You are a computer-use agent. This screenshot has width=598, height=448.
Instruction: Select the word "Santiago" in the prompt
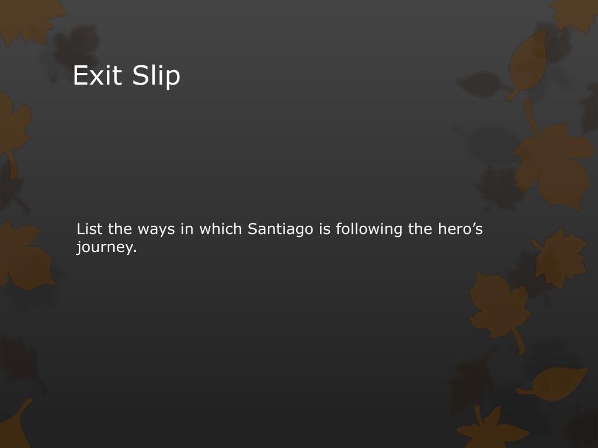[x=280, y=229]
